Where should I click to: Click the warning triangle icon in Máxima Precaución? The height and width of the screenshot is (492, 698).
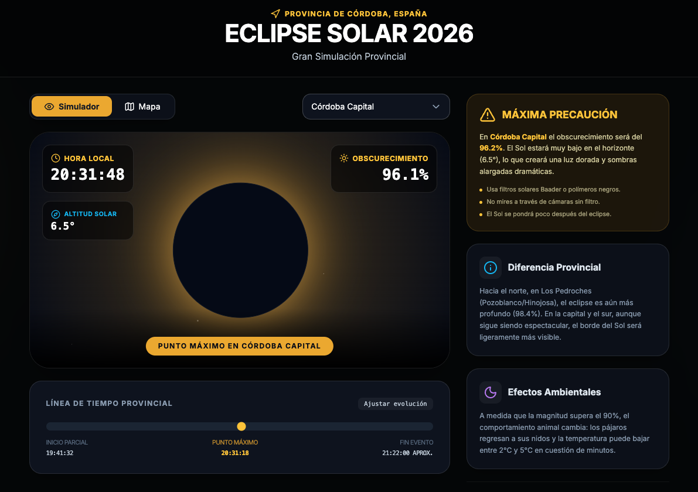pos(487,115)
